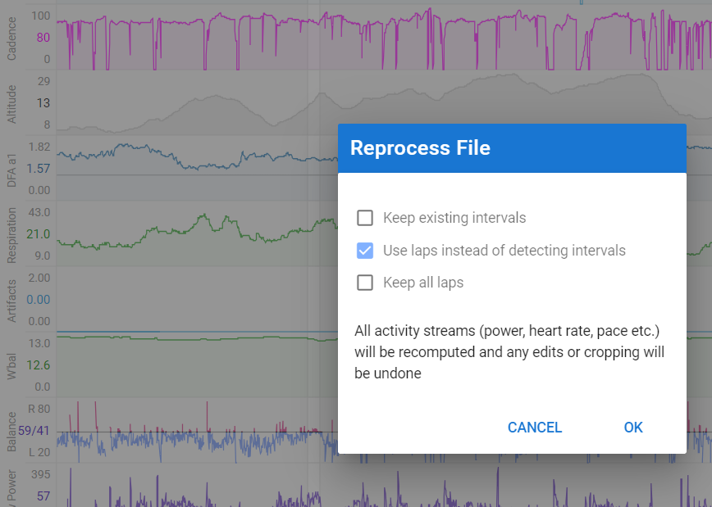Viewport: 712px width, 507px height.
Task: Click the Respiration axis label
Action: pos(11,236)
